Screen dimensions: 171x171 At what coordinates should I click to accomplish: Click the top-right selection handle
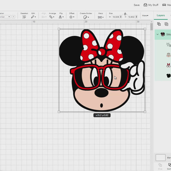coord(145,29)
